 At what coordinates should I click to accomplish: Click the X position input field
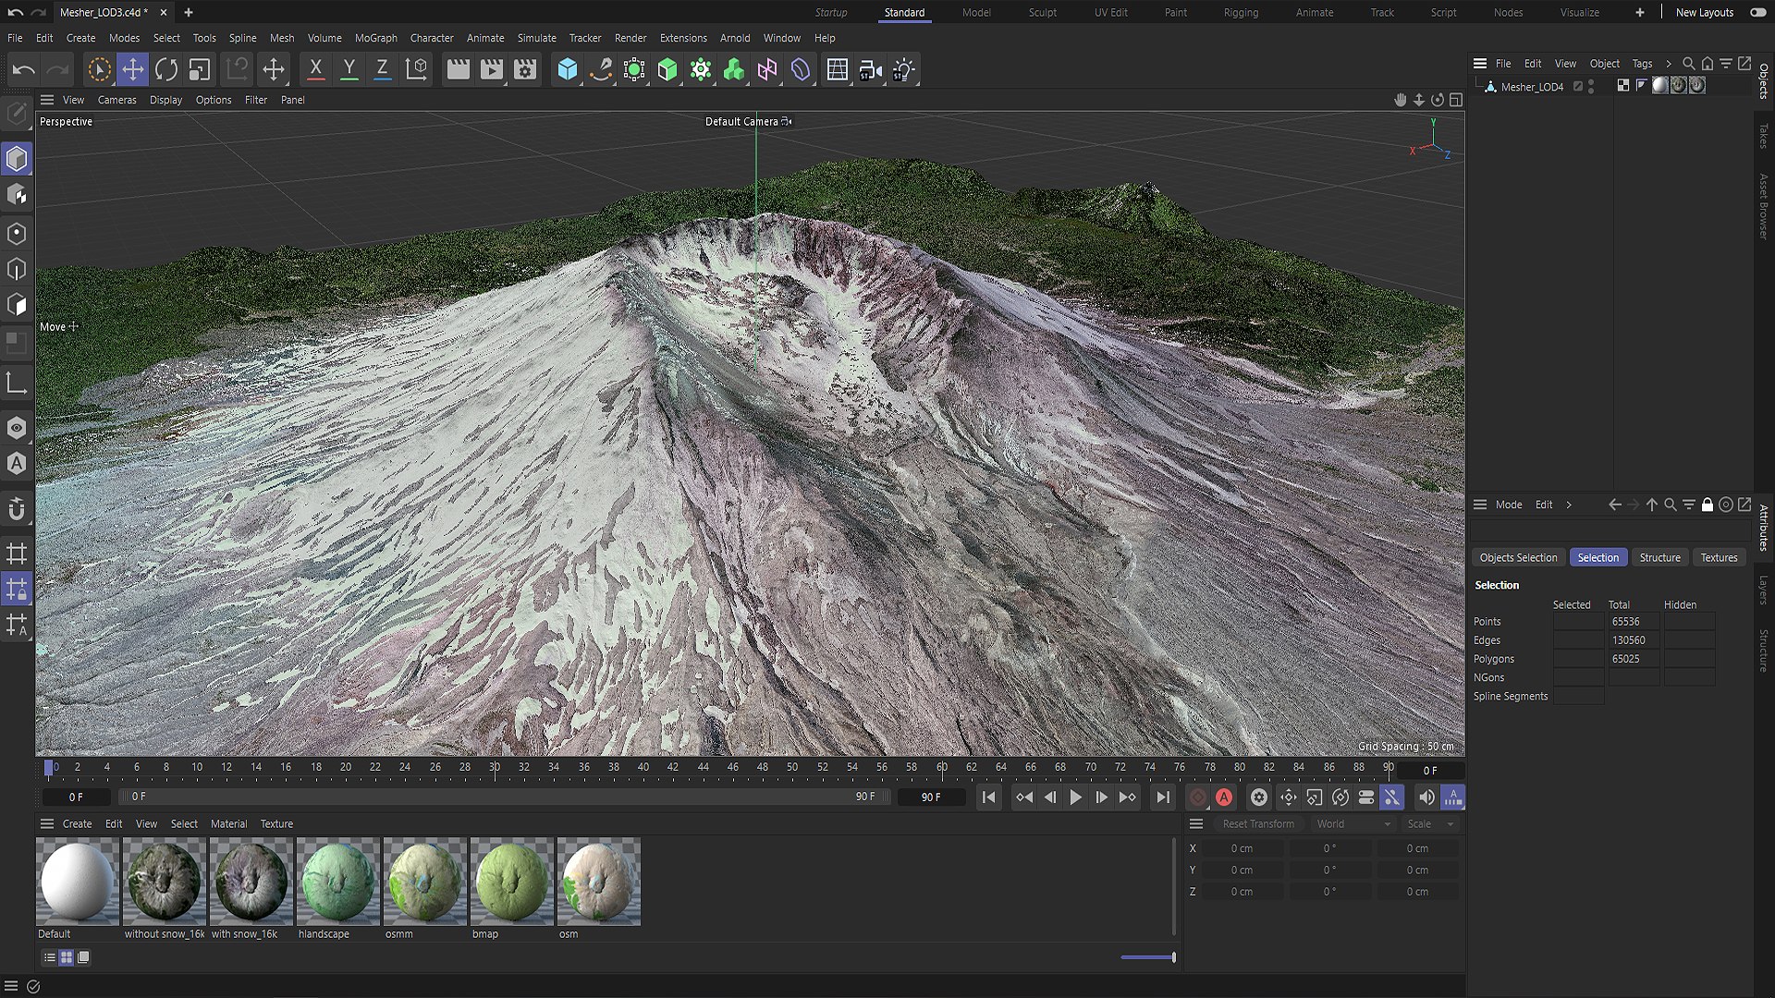point(1242,848)
